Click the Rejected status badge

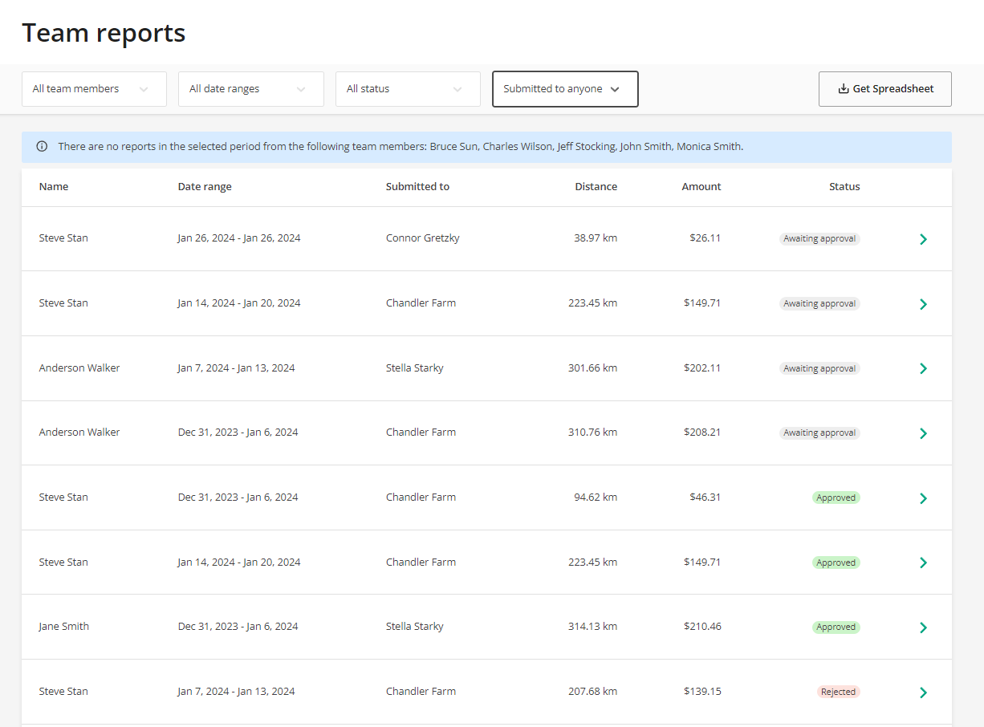click(839, 692)
